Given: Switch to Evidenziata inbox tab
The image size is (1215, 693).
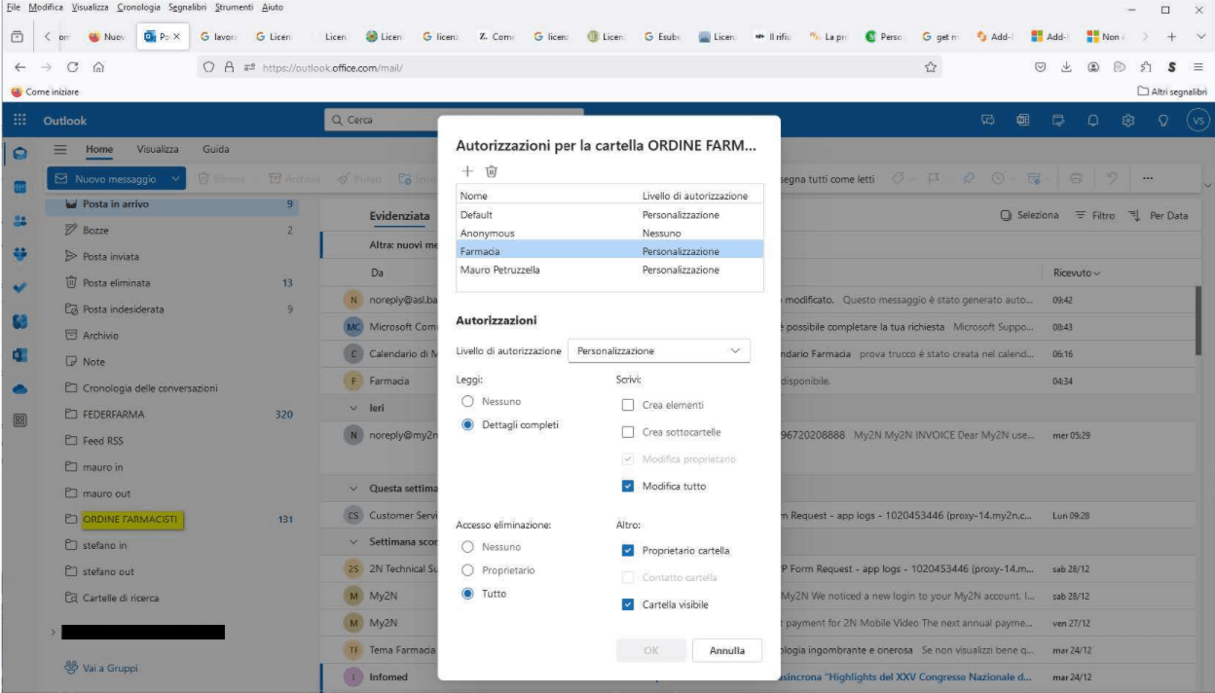Looking at the screenshot, I should click(x=399, y=216).
